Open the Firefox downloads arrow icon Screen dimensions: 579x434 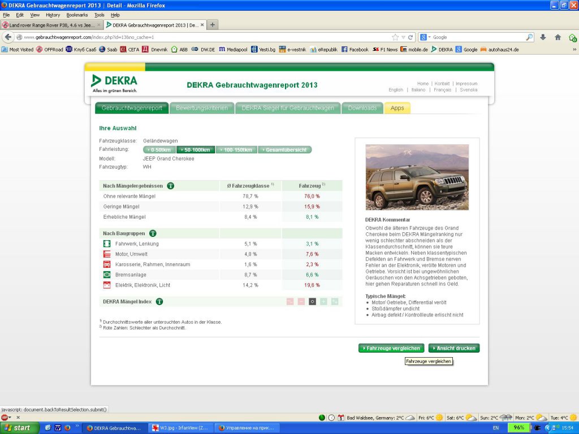pyautogui.click(x=543, y=37)
